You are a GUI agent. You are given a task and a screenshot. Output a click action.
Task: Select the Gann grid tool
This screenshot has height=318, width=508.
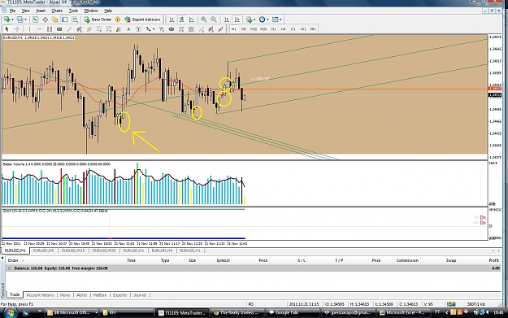point(191,29)
